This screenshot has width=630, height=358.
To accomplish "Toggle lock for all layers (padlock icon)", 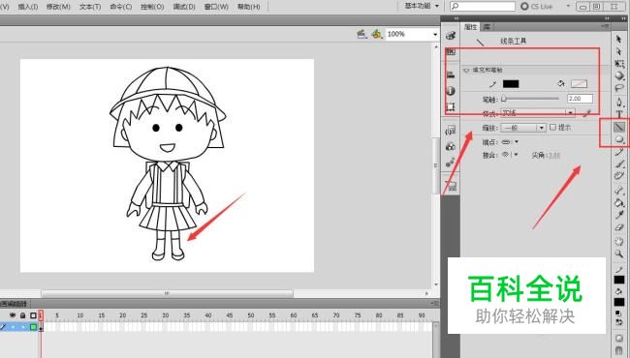I will coord(23,315).
